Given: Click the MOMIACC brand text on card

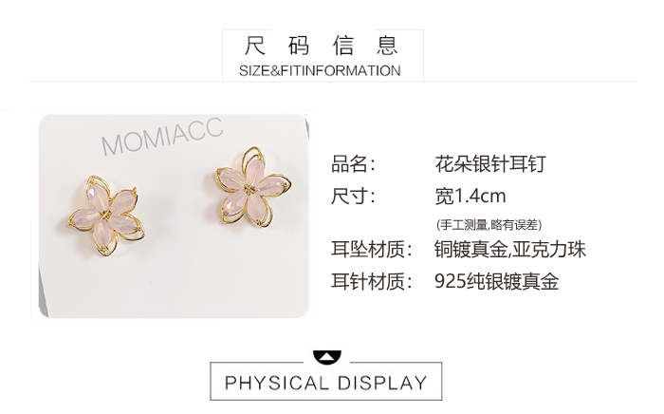Looking at the screenshot, I should point(162,136).
